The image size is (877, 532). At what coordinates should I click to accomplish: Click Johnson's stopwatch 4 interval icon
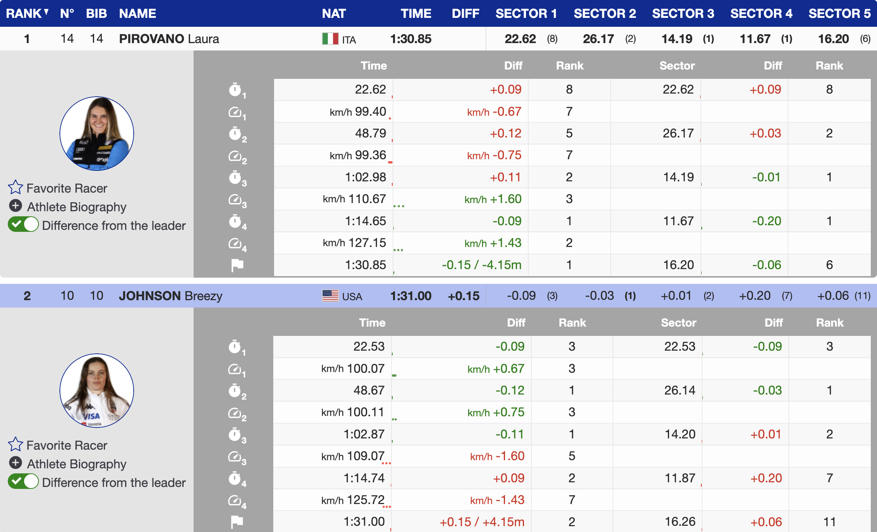[235, 478]
